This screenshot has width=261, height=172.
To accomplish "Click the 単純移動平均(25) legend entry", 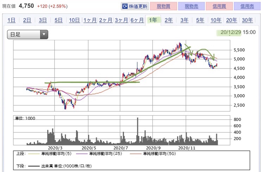I will pos(99,154).
